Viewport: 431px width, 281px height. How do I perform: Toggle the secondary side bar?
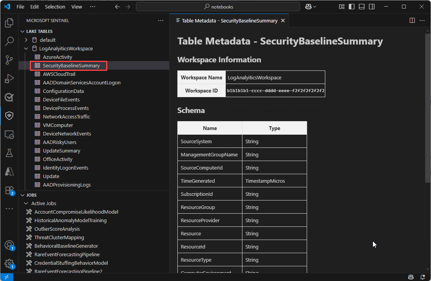pyautogui.click(x=372, y=7)
